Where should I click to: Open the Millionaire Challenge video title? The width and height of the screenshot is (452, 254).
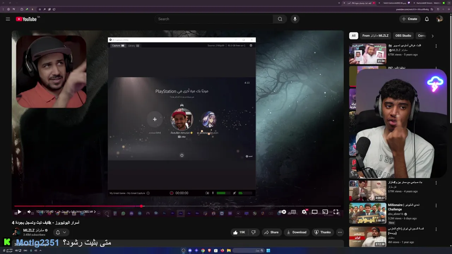[x=404, y=207]
